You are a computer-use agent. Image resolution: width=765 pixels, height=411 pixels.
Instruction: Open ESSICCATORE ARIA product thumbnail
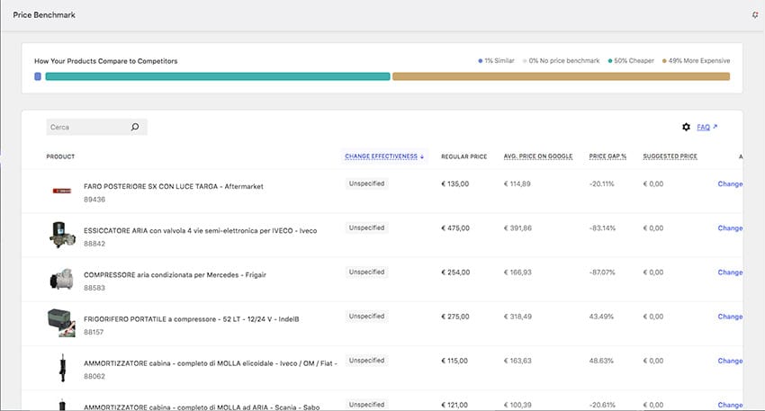point(62,235)
